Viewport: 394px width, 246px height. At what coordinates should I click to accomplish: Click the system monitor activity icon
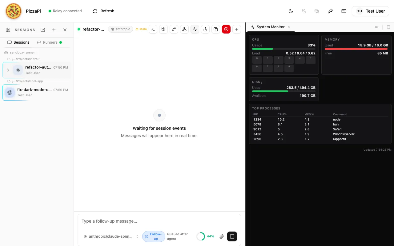[195, 29]
